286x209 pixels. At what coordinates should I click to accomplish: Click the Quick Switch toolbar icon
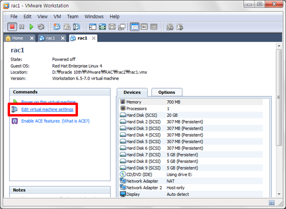click(112, 27)
